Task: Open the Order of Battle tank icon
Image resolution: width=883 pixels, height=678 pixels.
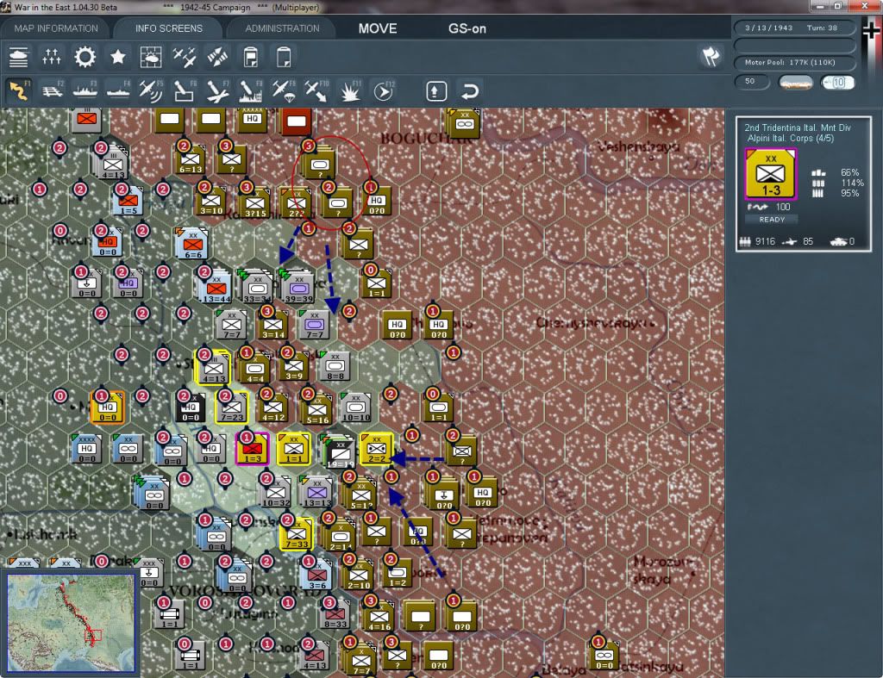Action: [19, 58]
